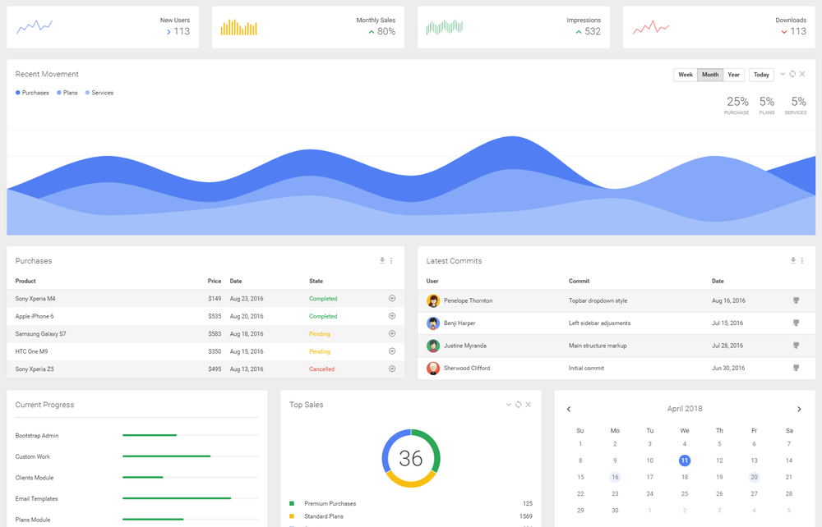Click the git branch icon on Initial commit
The image size is (822, 527).
[796, 368]
